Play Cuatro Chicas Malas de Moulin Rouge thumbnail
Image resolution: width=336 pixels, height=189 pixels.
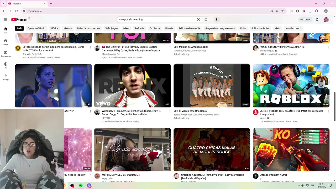(x=212, y=150)
